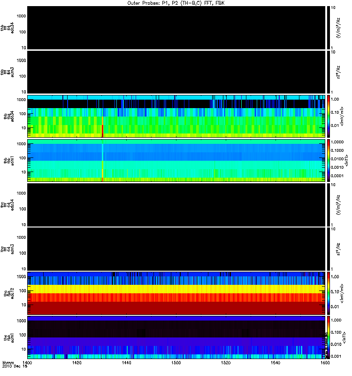Click the "thb fft 64 scm3" y-axis label
This screenshot has width=352, height=376.
tap(7, 72)
